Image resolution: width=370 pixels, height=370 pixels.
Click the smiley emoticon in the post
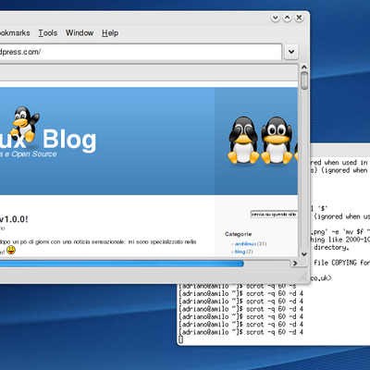[11, 250]
